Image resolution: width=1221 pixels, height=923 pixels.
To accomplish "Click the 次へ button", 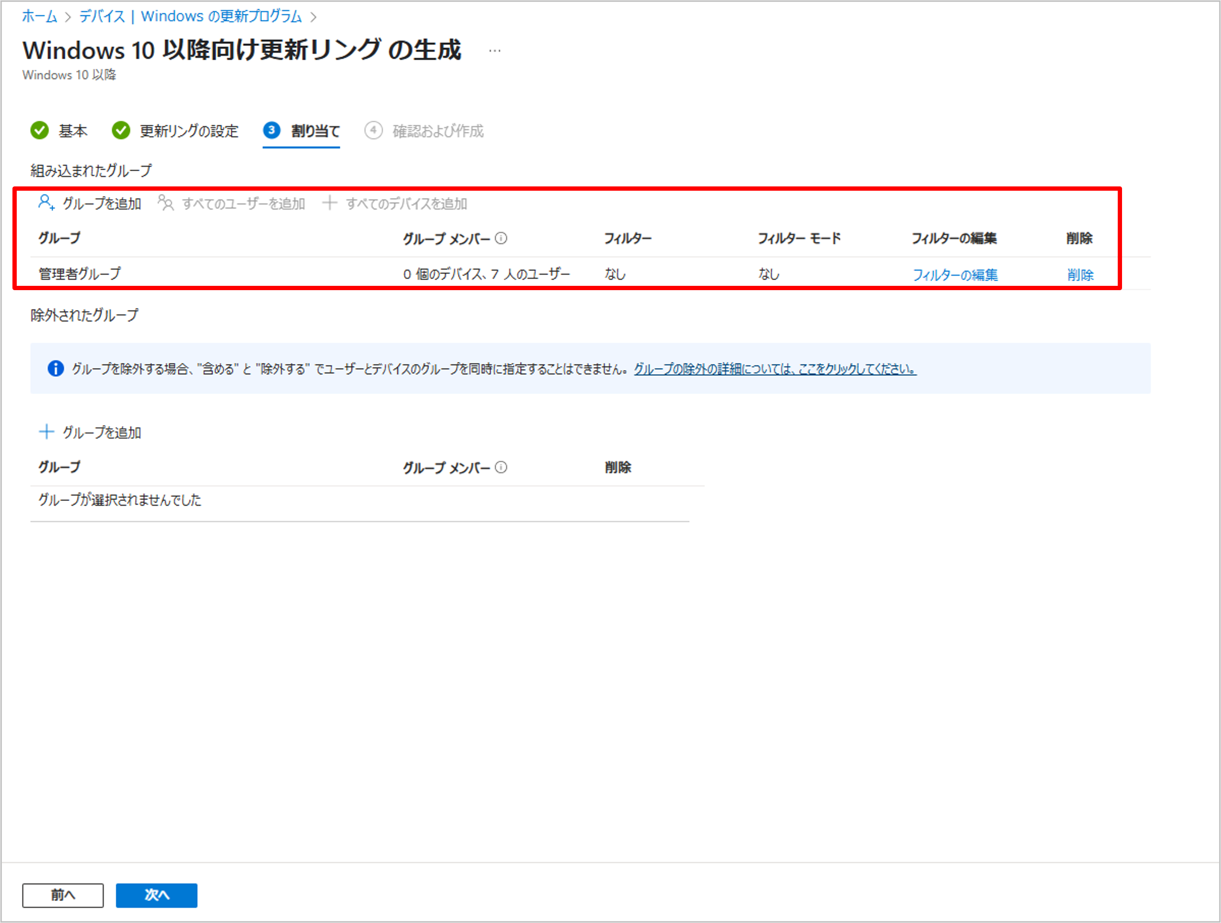I will [157, 895].
